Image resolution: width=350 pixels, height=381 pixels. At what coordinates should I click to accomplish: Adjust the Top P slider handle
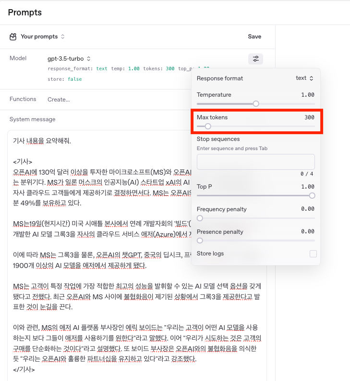[312, 196]
